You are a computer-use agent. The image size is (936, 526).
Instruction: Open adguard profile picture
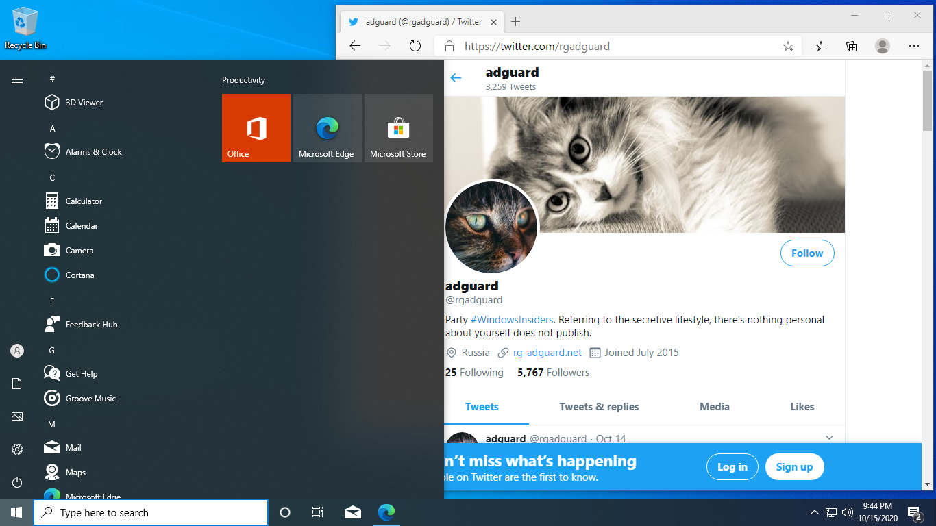point(492,227)
